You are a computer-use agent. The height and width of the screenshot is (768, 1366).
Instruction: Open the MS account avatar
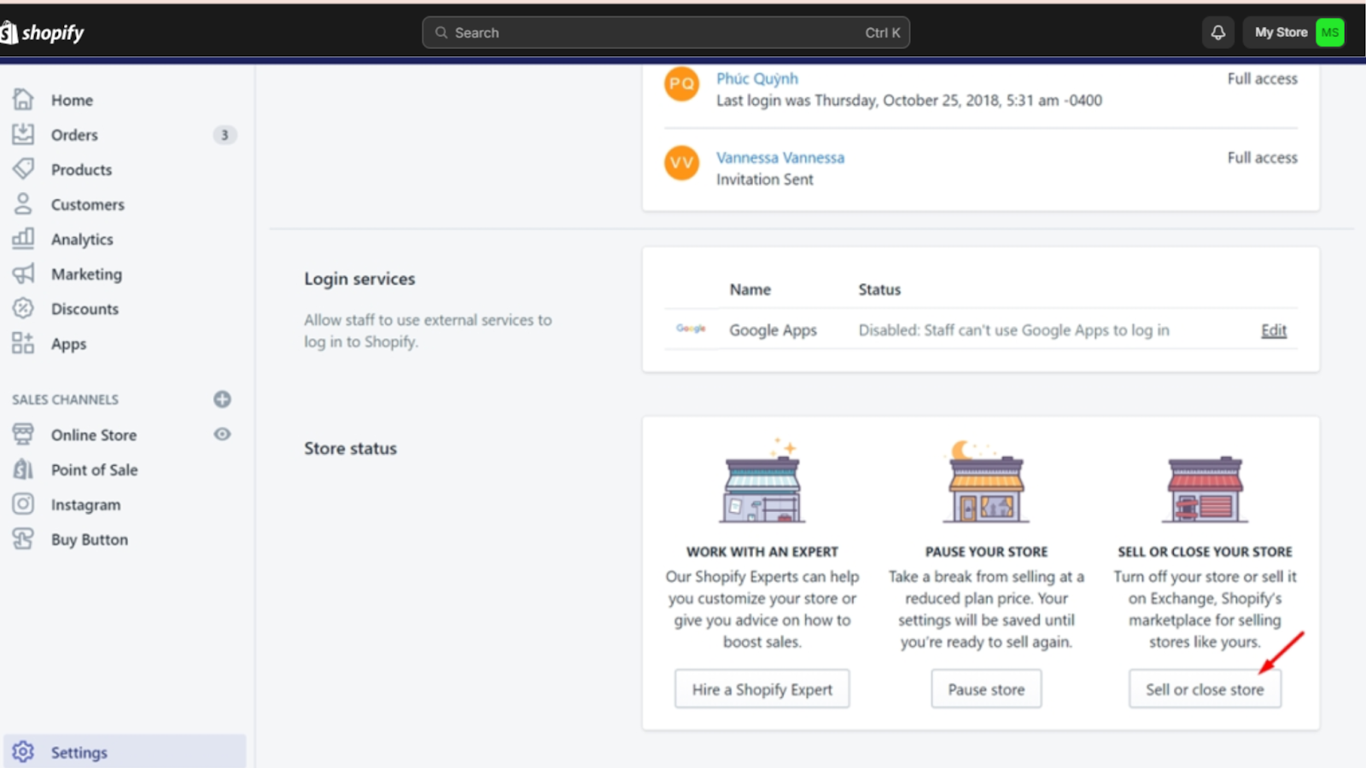[x=1329, y=32]
